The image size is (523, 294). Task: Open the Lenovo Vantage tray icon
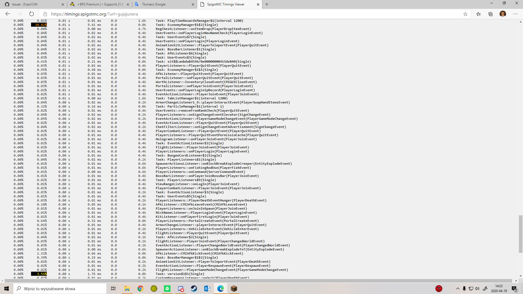(439, 289)
